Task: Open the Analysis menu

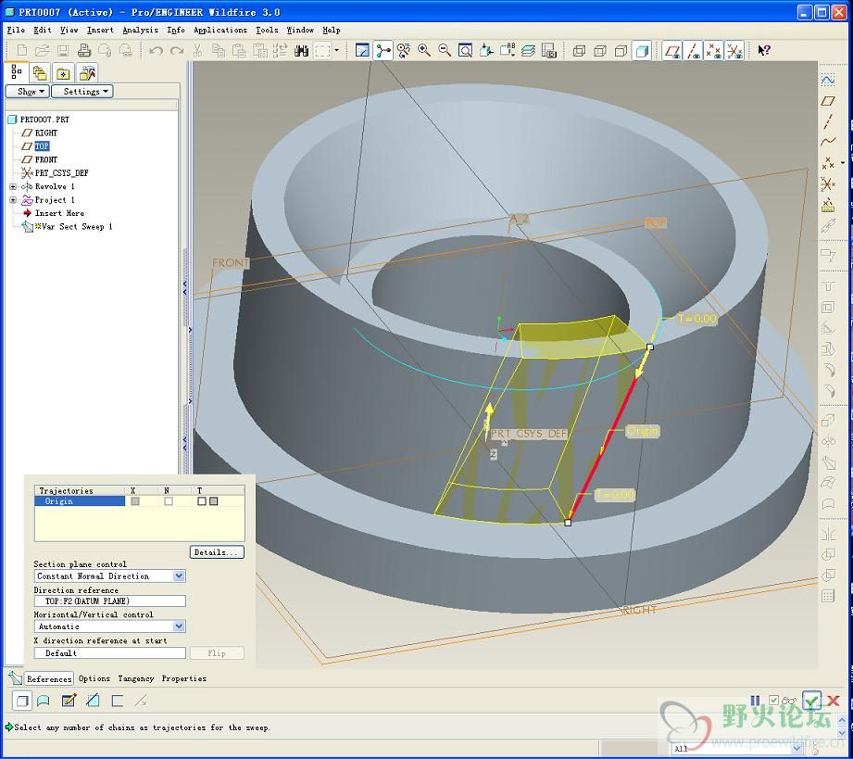Action: tap(141, 30)
